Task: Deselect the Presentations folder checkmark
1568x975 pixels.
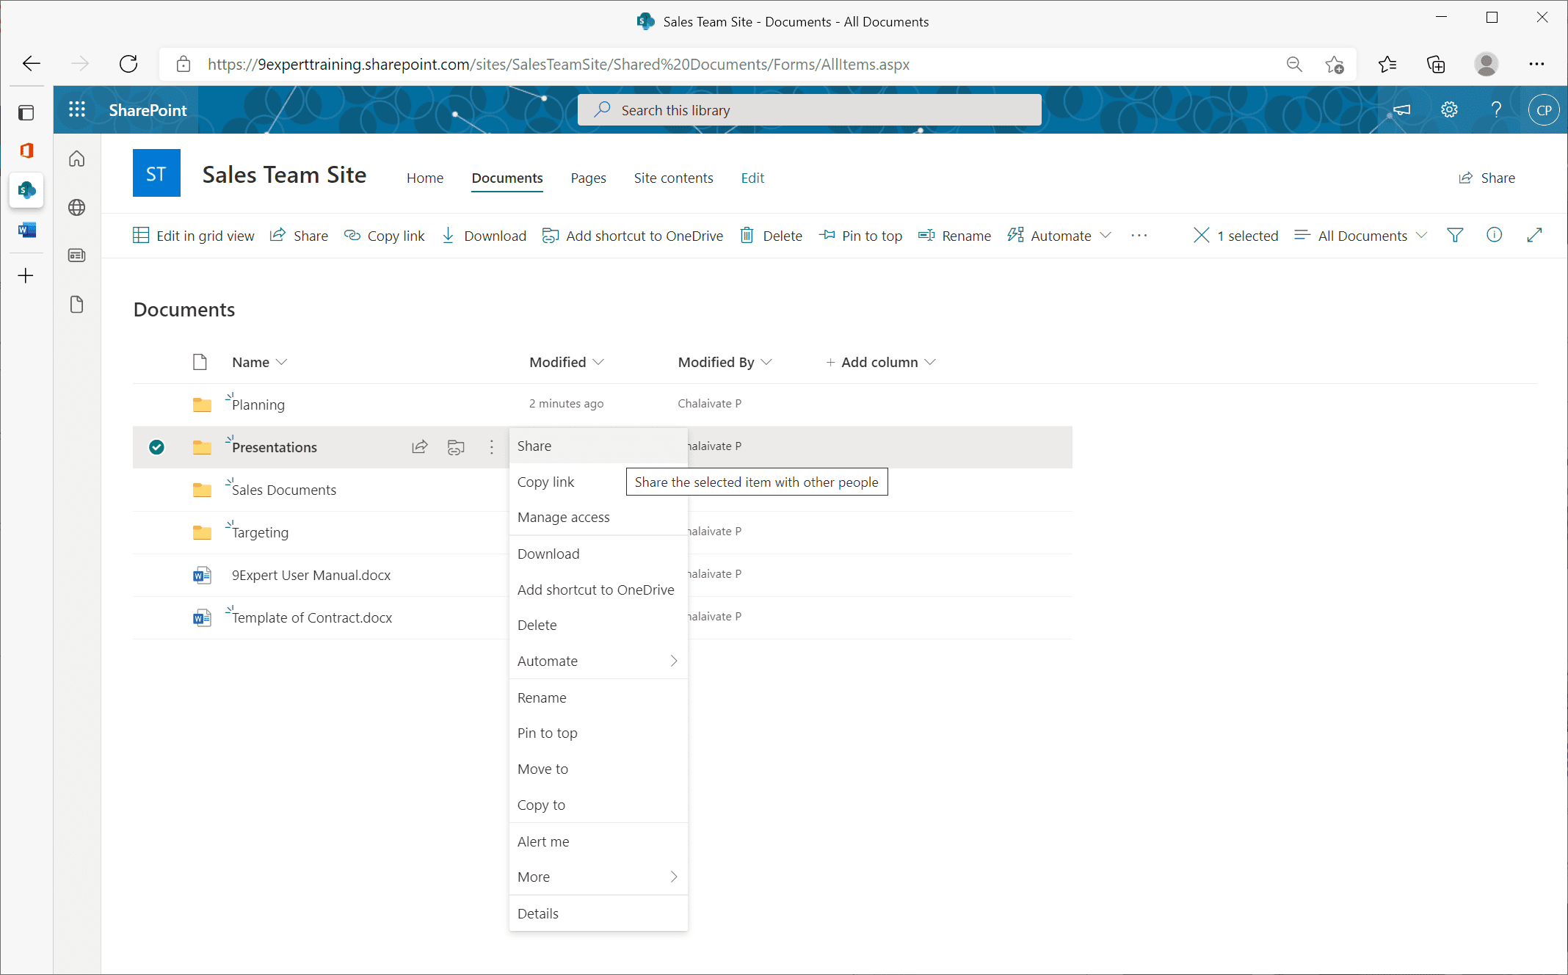Action: click(156, 446)
